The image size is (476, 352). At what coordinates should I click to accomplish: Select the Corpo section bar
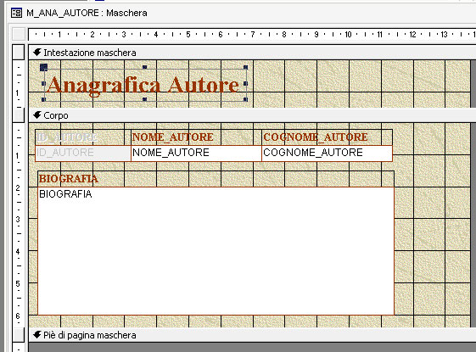pos(252,115)
